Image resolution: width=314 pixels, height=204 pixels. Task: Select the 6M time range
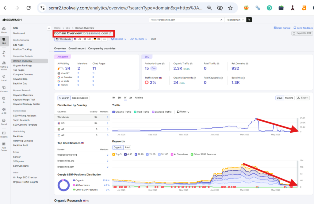[120, 98]
